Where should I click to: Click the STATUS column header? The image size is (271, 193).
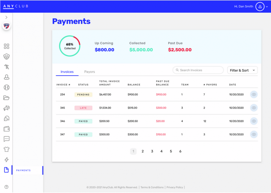(83, 85)
